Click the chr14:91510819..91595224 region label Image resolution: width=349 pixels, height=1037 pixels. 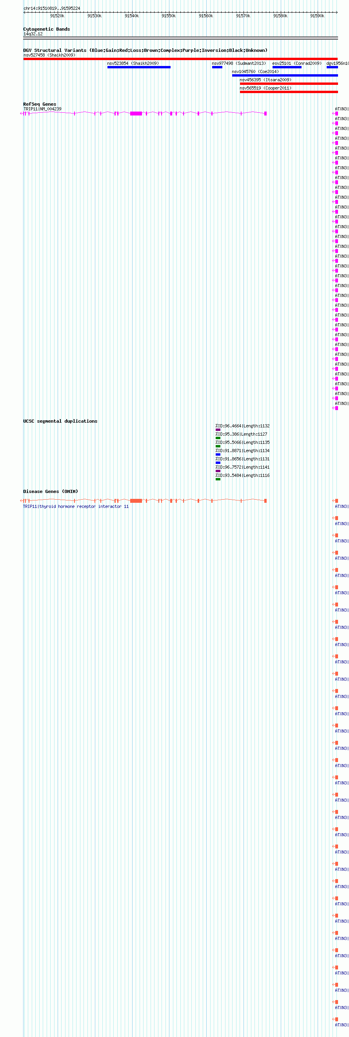[x=51, y=9]
